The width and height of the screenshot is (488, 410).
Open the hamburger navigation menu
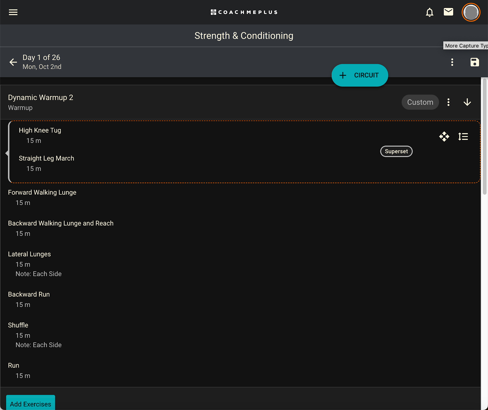tap(13, 12)
